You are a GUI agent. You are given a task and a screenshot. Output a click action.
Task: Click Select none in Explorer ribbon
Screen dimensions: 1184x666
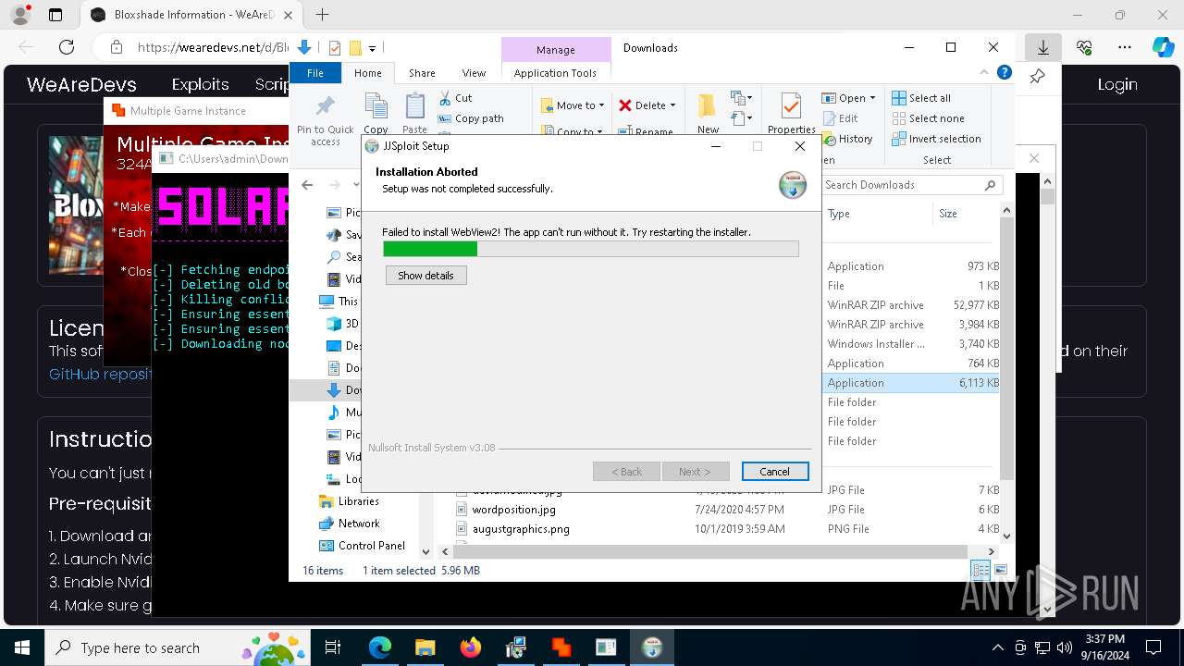point(928,118)
